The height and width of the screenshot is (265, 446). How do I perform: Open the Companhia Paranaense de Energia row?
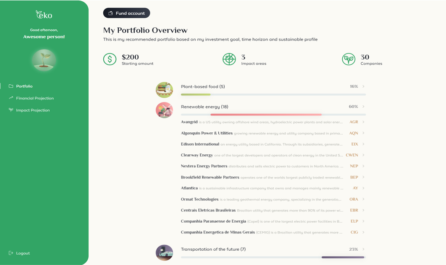point(273,221)
